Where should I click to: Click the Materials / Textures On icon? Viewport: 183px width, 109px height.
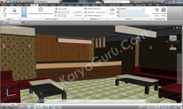coord(86,12)
